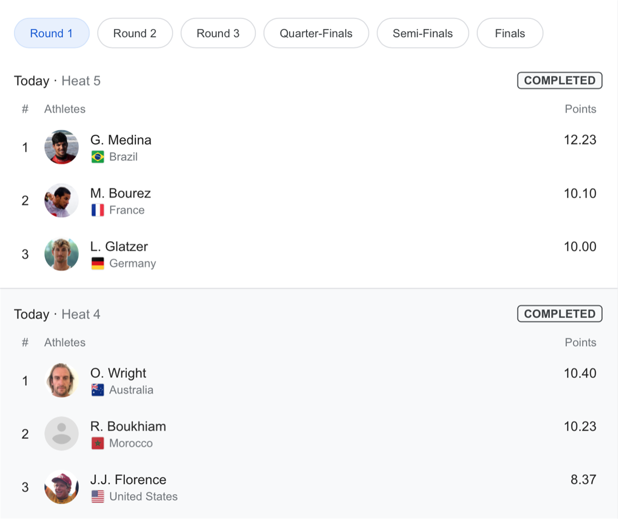View the Finals tab
This screenshot has height=519, width=618.
pos(510,33)
